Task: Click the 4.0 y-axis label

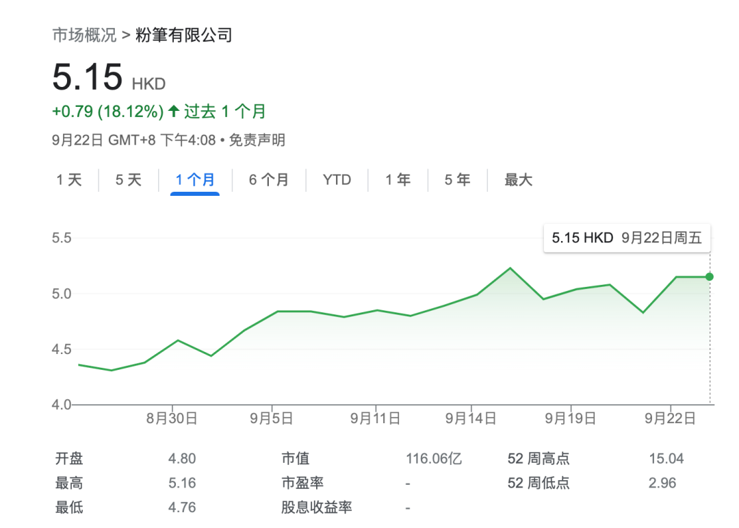Action: point(62,405)
